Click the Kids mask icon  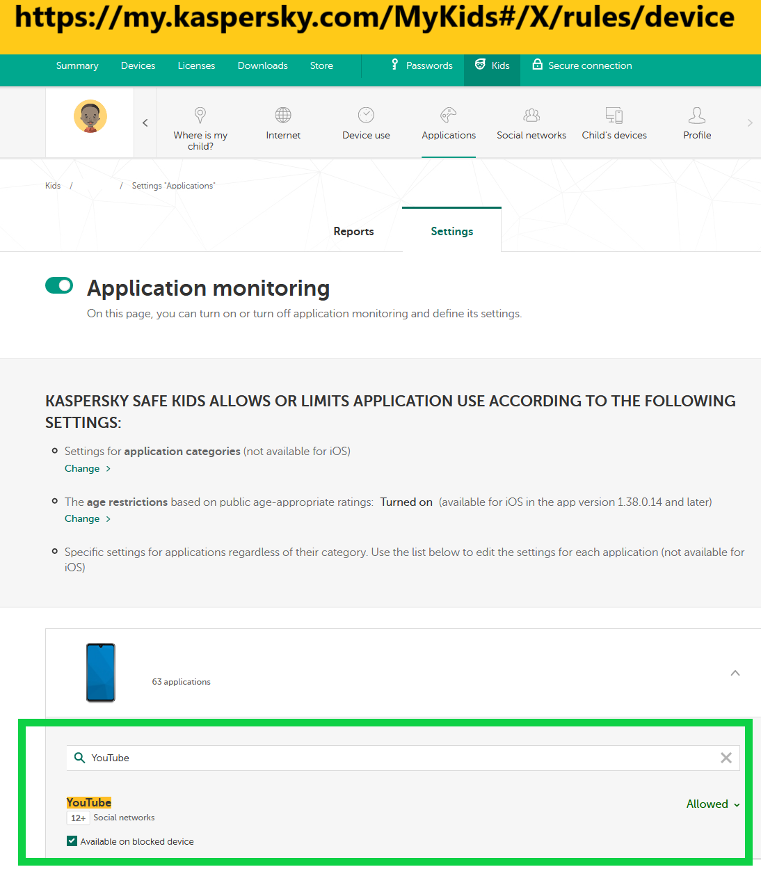480,65
